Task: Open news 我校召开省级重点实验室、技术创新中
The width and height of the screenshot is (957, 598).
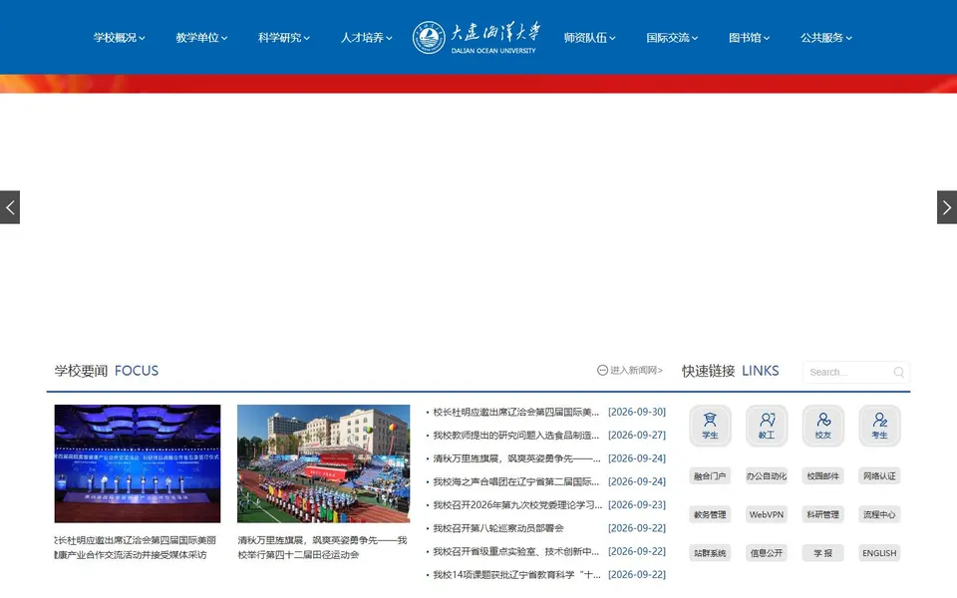Action: (x=515, y=551)
